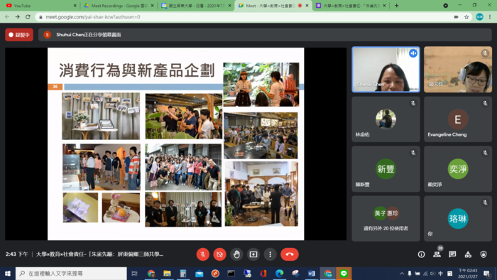
Task: Click muted mic icon on 新豐 tile
Action: (413, 153)
